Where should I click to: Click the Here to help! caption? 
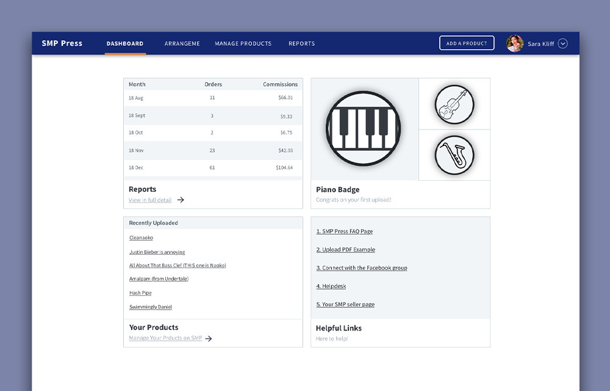point(332,339)
